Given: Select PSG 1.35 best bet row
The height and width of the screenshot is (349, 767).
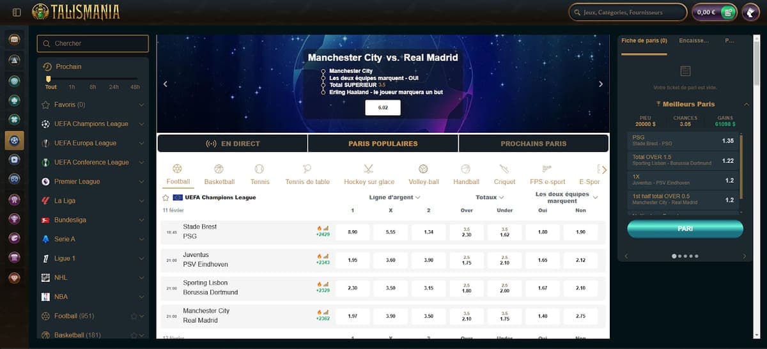Looking at the screenshot, I should [683, 141].
